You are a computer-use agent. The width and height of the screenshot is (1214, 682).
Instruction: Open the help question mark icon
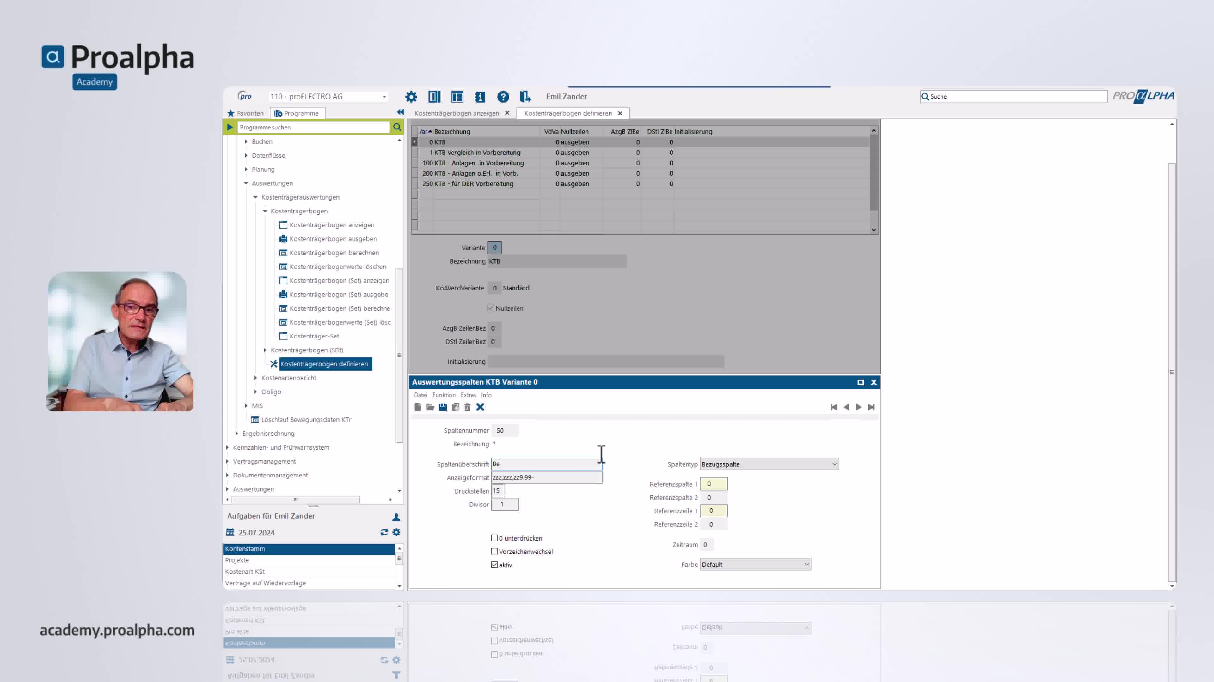click(x=503, y=97)
